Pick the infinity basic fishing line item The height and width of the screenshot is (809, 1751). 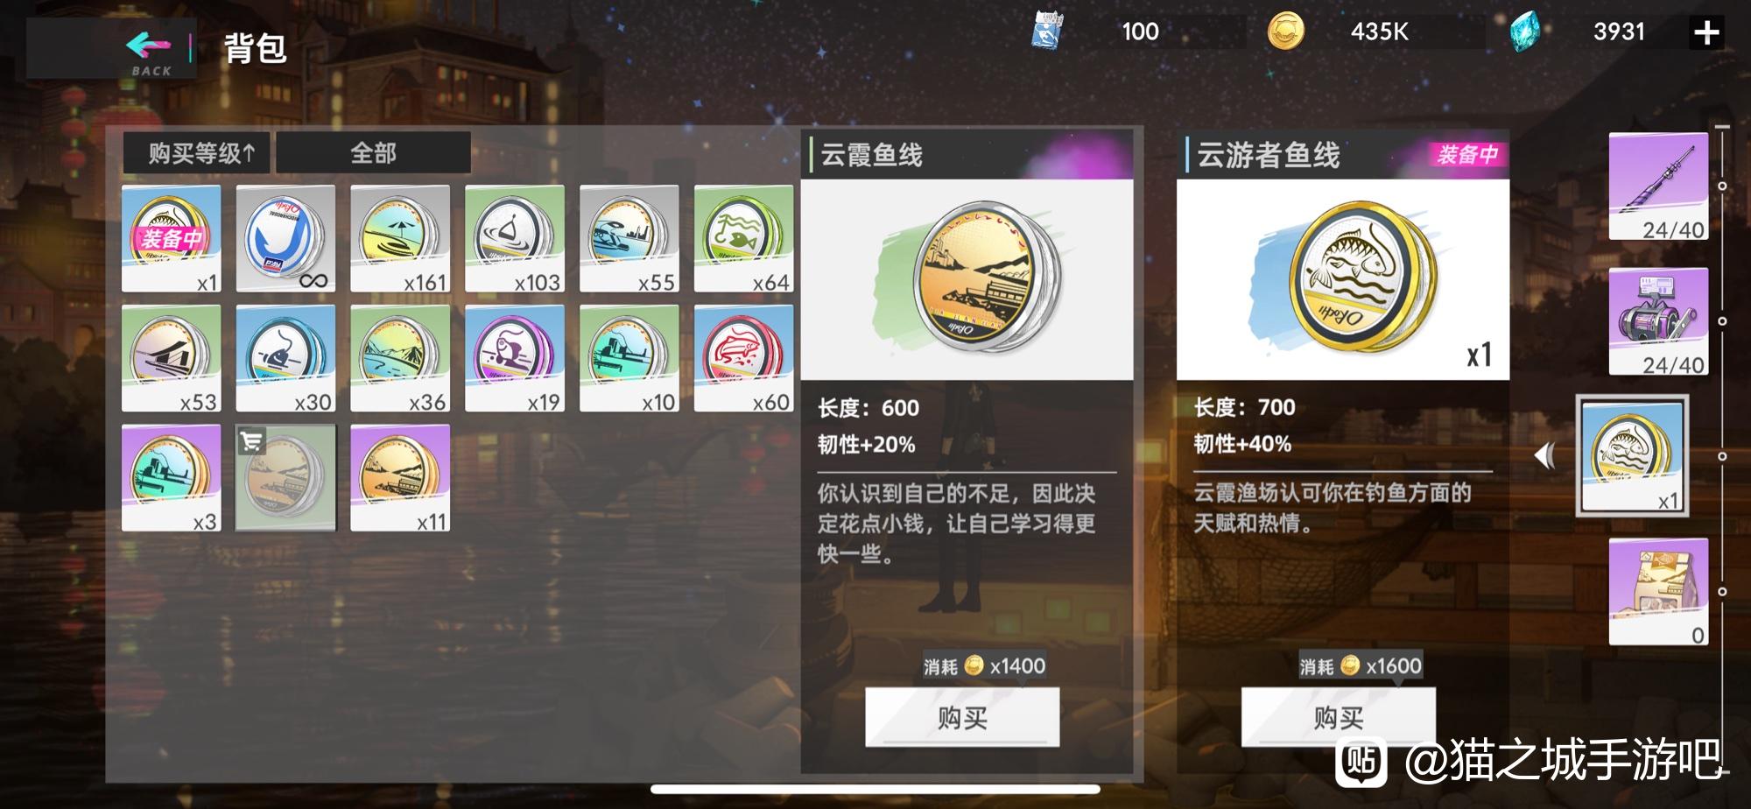click(285, 238)
